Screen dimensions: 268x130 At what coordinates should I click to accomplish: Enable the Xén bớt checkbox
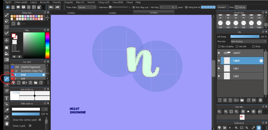237,46
